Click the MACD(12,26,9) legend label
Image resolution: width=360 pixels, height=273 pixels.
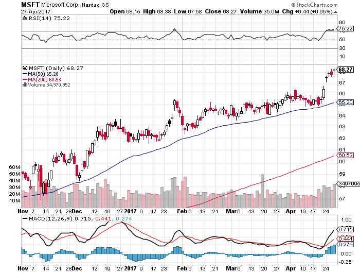(x=50, y=218)
